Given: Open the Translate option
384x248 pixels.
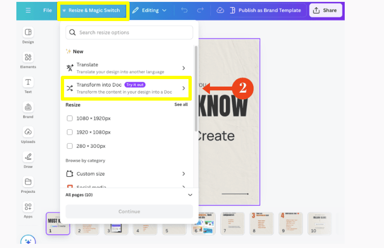Looking at the screenshot, I should click(126, 68).
